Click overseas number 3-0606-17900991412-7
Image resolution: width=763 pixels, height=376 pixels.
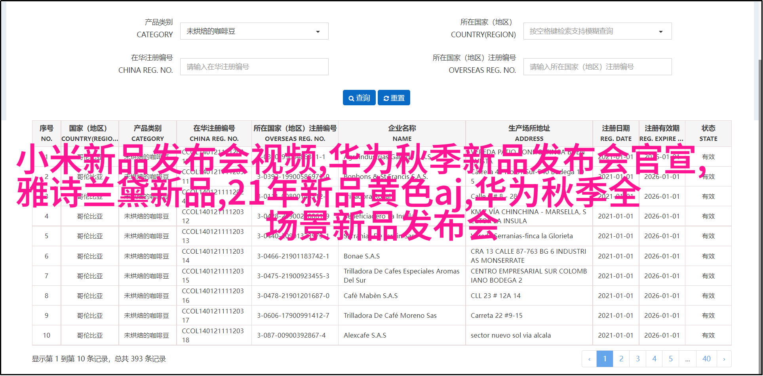[x=293, y=315]
